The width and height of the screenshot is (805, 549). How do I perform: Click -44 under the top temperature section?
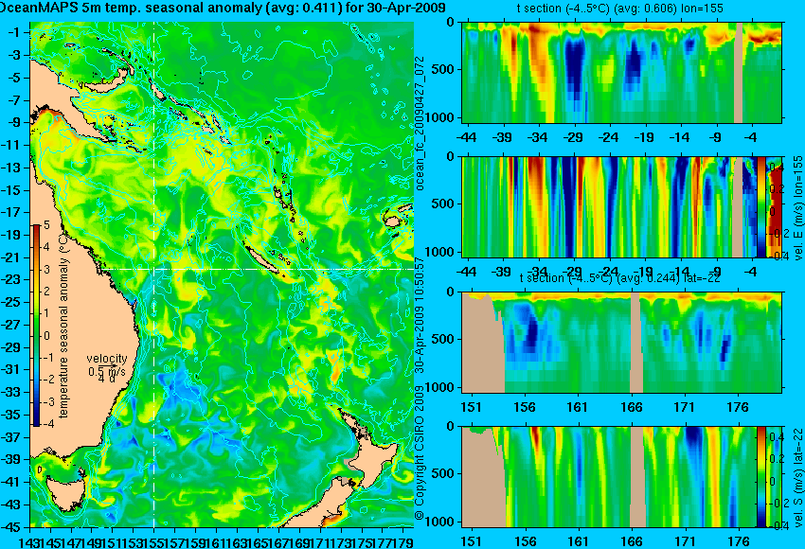(467, 137)
